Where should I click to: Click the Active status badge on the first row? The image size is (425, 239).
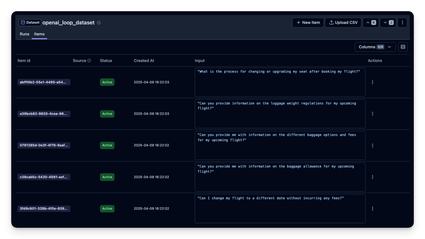click(x=107, y=82)
